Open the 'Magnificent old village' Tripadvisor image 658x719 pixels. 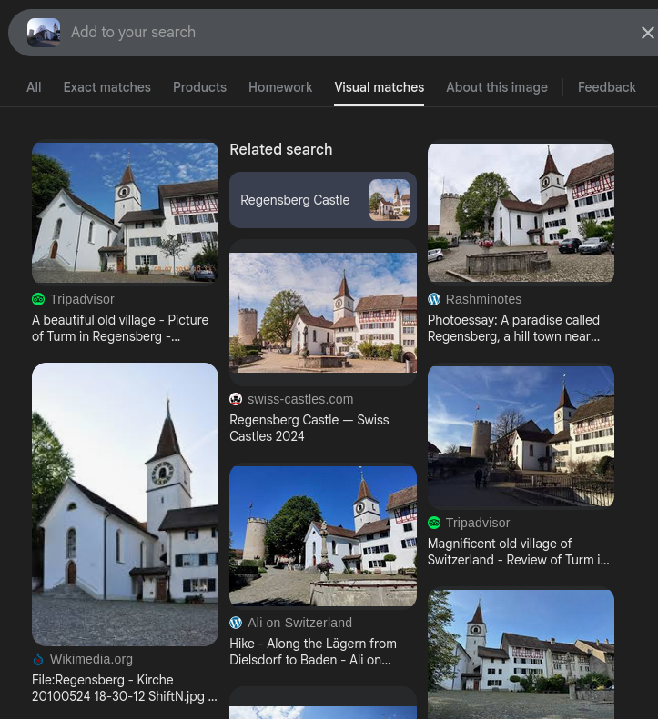point(521,436)
